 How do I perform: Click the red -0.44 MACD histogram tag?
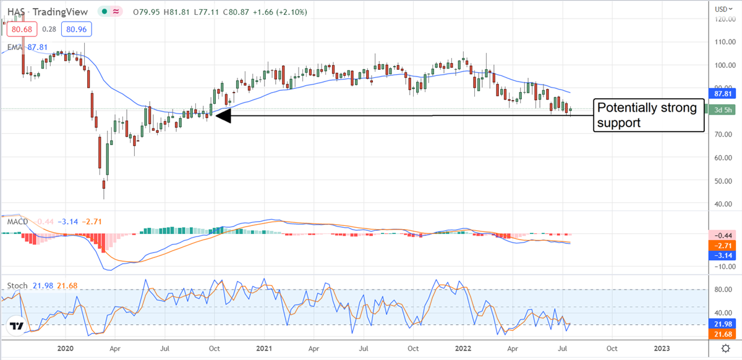click(720, 235)
